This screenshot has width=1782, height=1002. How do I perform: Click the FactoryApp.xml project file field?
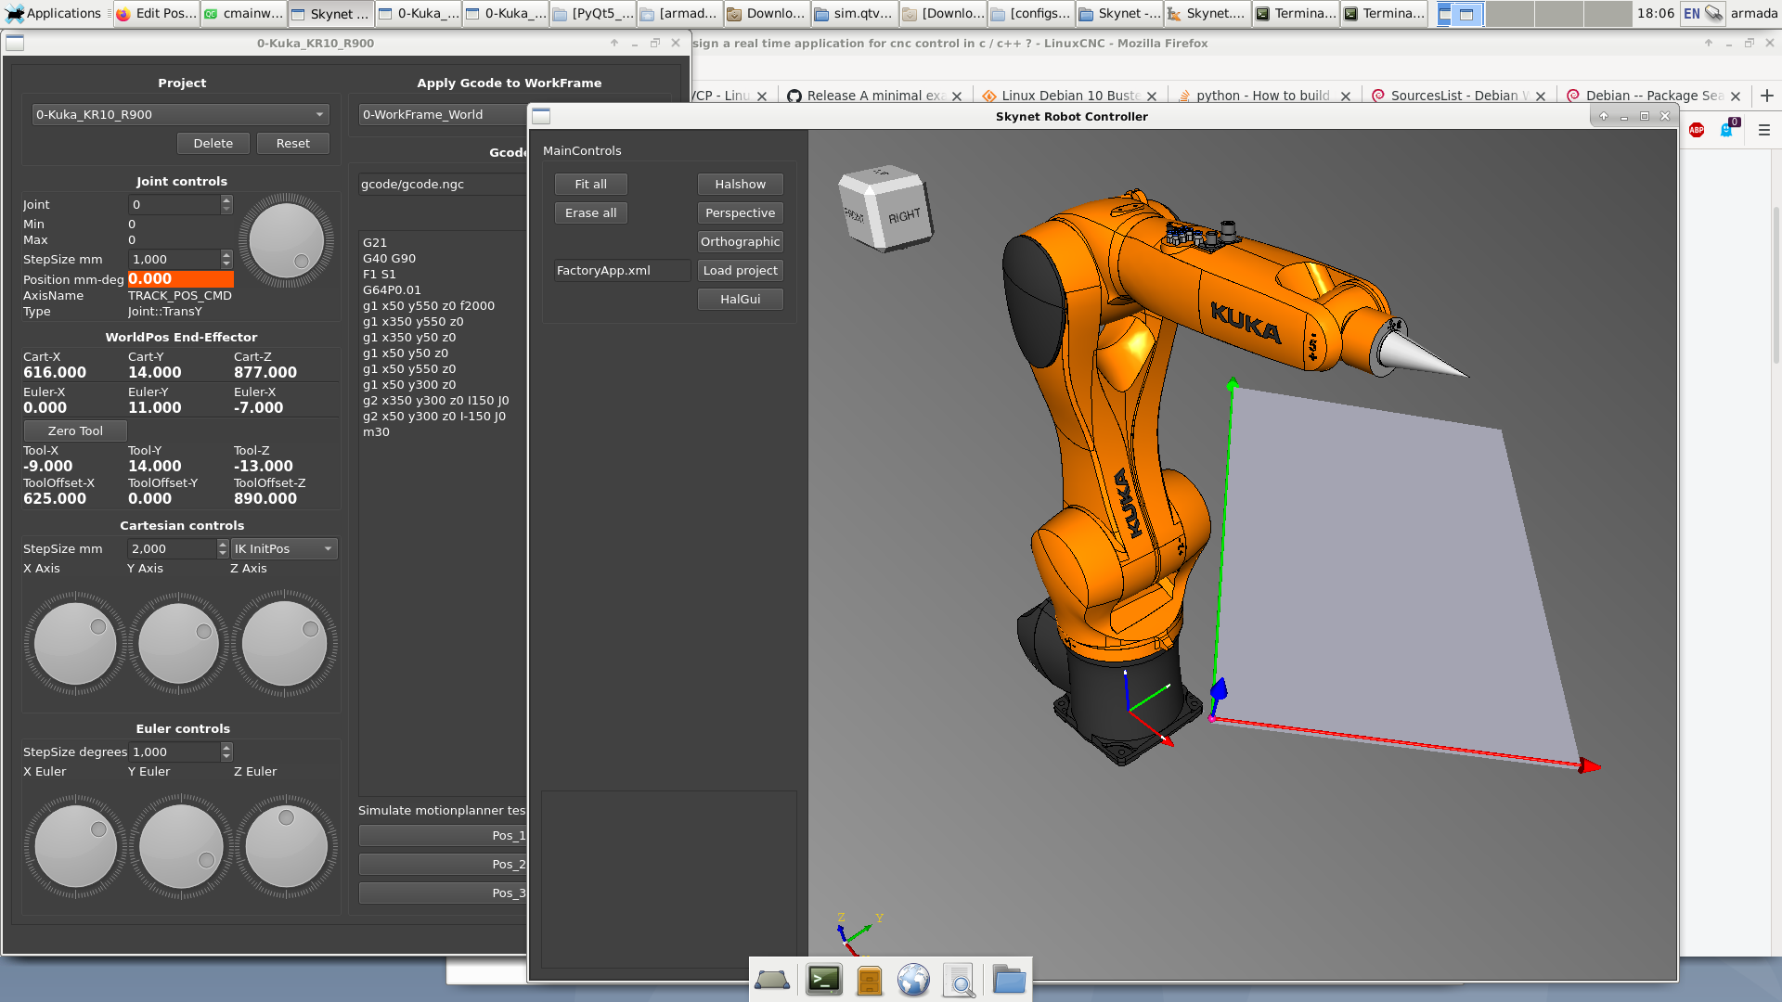point(622,270)
